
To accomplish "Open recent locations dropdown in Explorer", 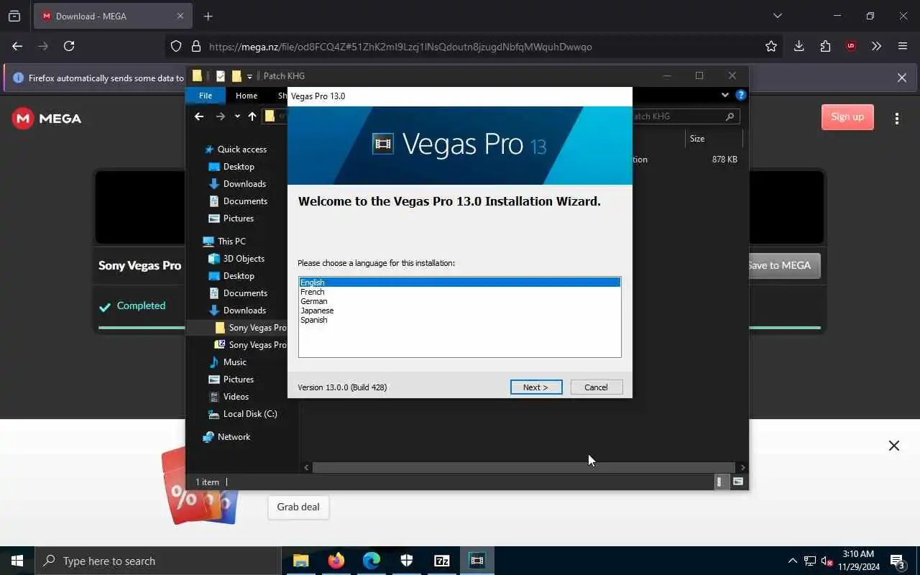I will 237,116.
